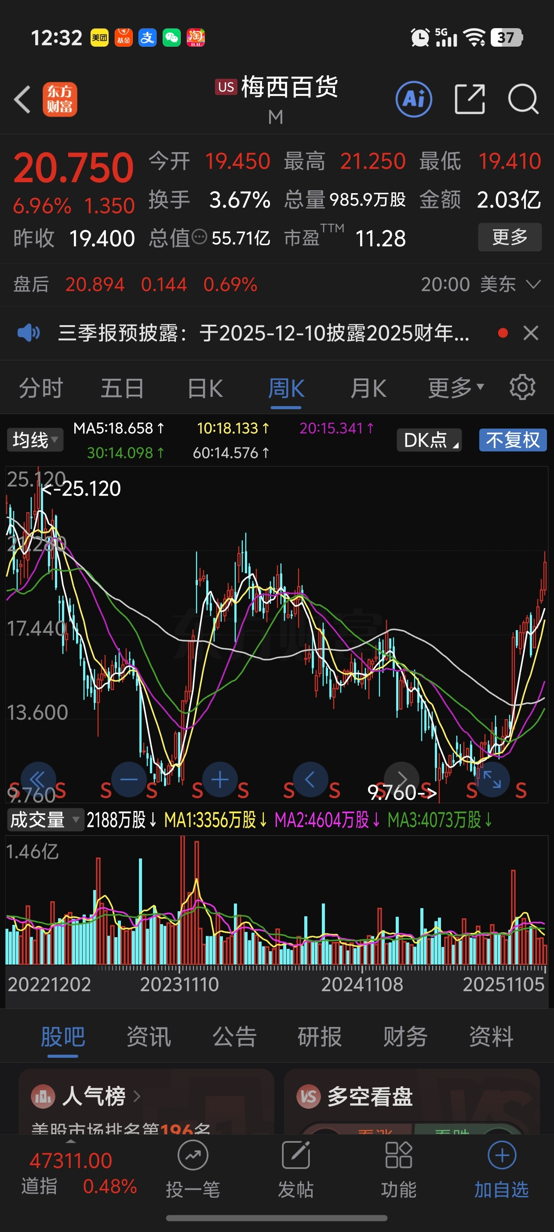Screen dimensions: 554x1232
Task: Tap the 20251105 date label on volume axis
Action: 503,984
